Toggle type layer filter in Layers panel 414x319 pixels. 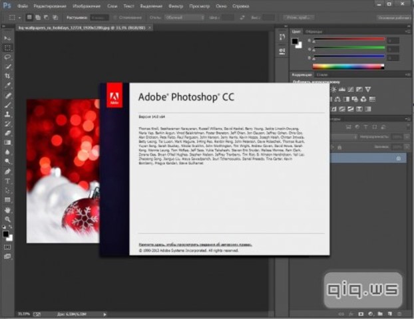click(365, 127)
